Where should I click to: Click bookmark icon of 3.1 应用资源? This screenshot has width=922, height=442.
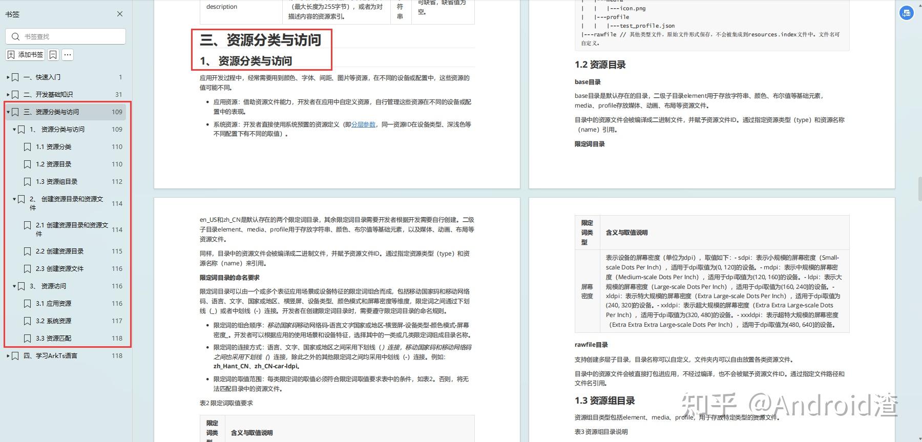[x=28, y=304]
